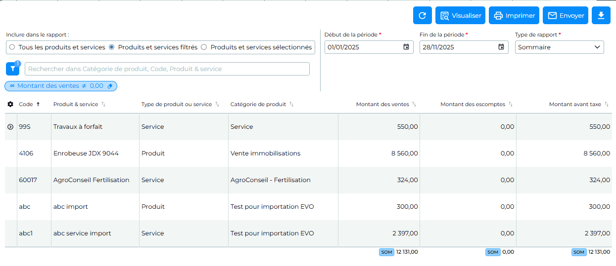The width and height of the screenshot is (616, 266).
Task: Sort by Produit & service column
Action: (103, 104)
